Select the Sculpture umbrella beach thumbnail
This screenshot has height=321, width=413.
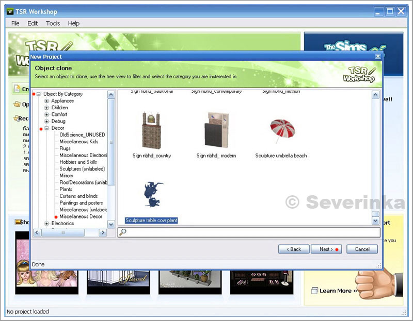(x=282, y=131)
